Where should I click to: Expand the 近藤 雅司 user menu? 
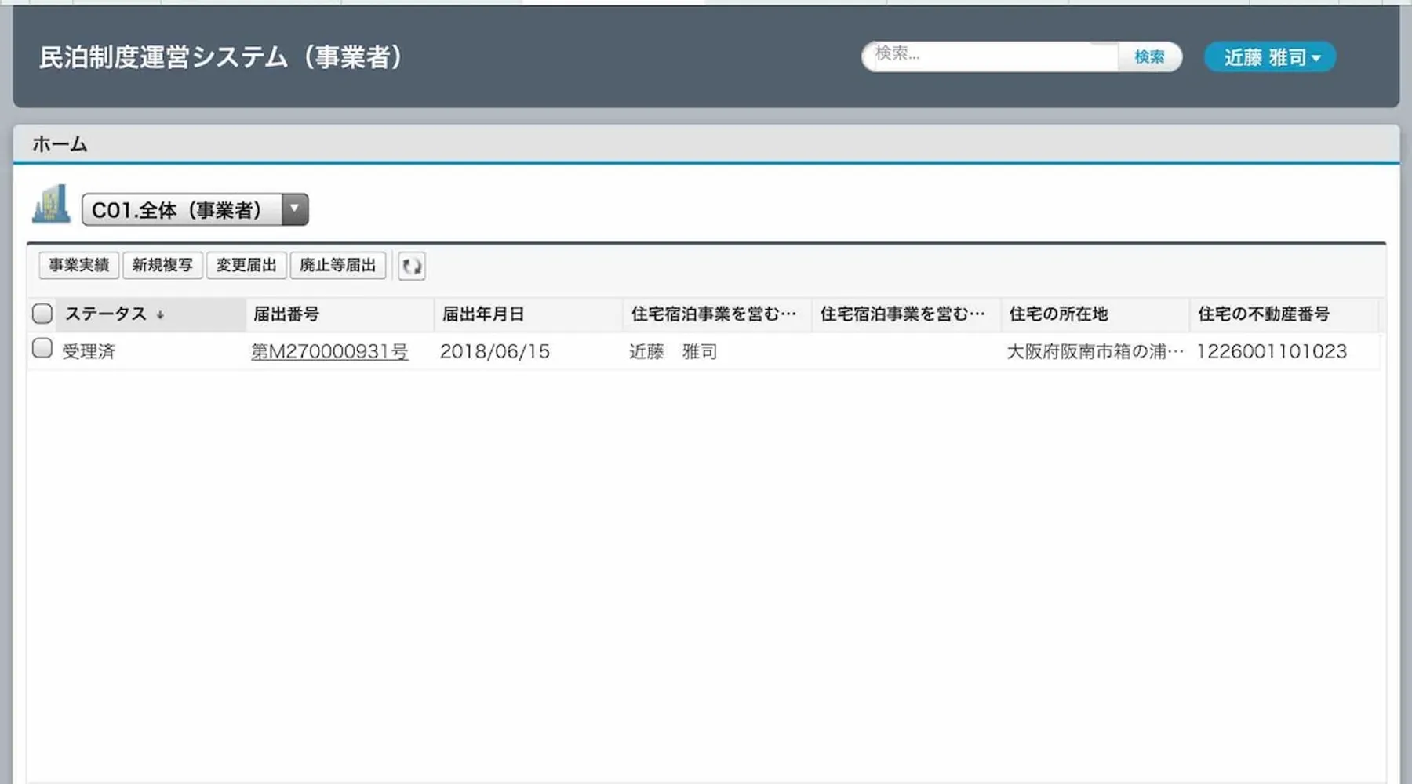(1270, 57)
